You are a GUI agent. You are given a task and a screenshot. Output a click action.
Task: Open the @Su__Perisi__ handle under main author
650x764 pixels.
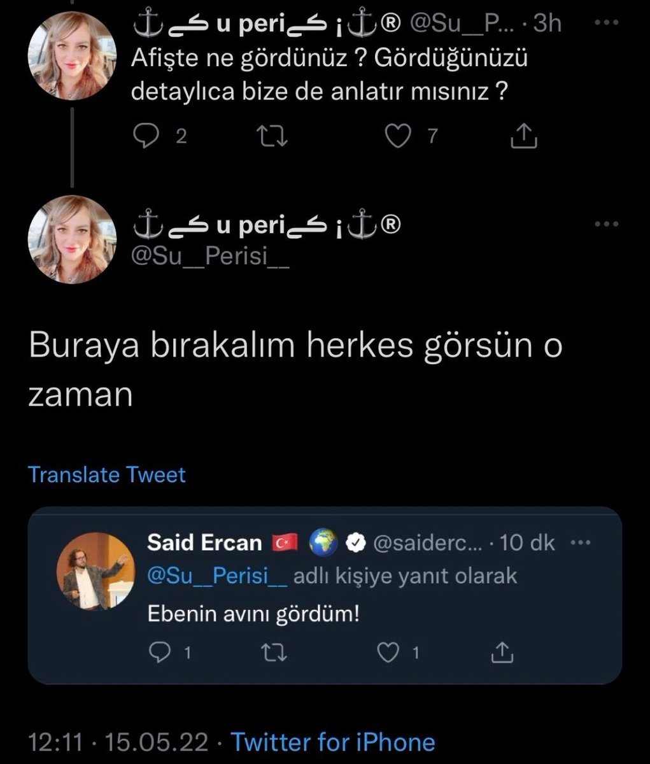(210, 259)
